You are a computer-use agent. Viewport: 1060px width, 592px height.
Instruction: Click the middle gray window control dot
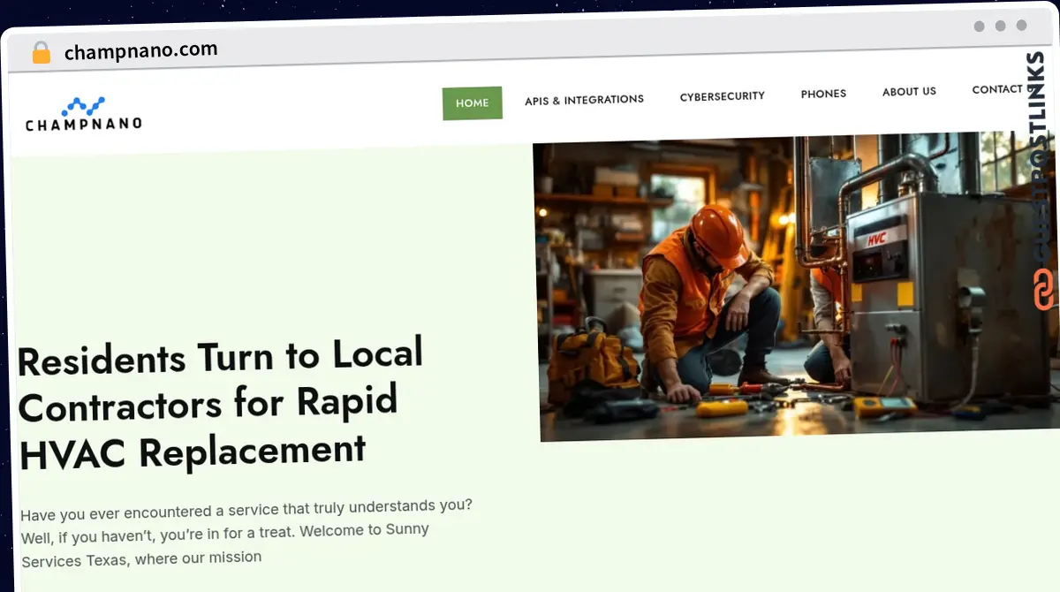[1000, 26]
